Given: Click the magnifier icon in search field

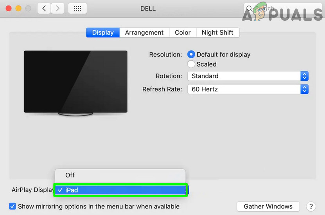Looking at the screenshot, I should (x=249, y=9).
